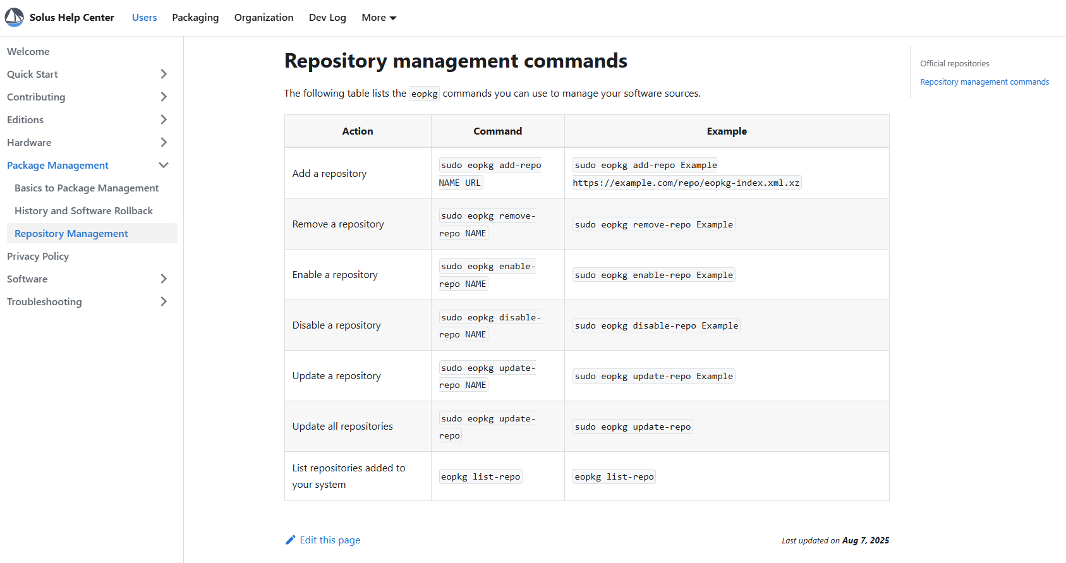1066x563 pixels.
Task: Expand the Troubleshooting chevron arrow
Action: tap(164, 301)
